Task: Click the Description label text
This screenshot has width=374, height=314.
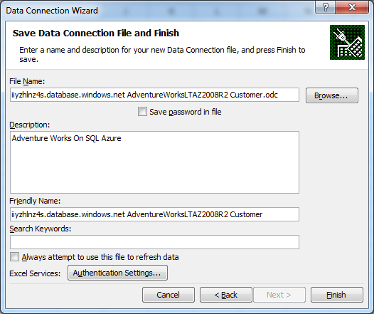Action: [x=30, y=125]
